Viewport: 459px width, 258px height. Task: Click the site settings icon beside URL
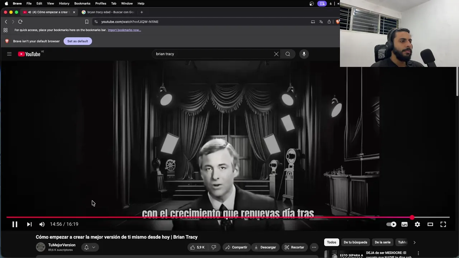(x=96, y=22)
